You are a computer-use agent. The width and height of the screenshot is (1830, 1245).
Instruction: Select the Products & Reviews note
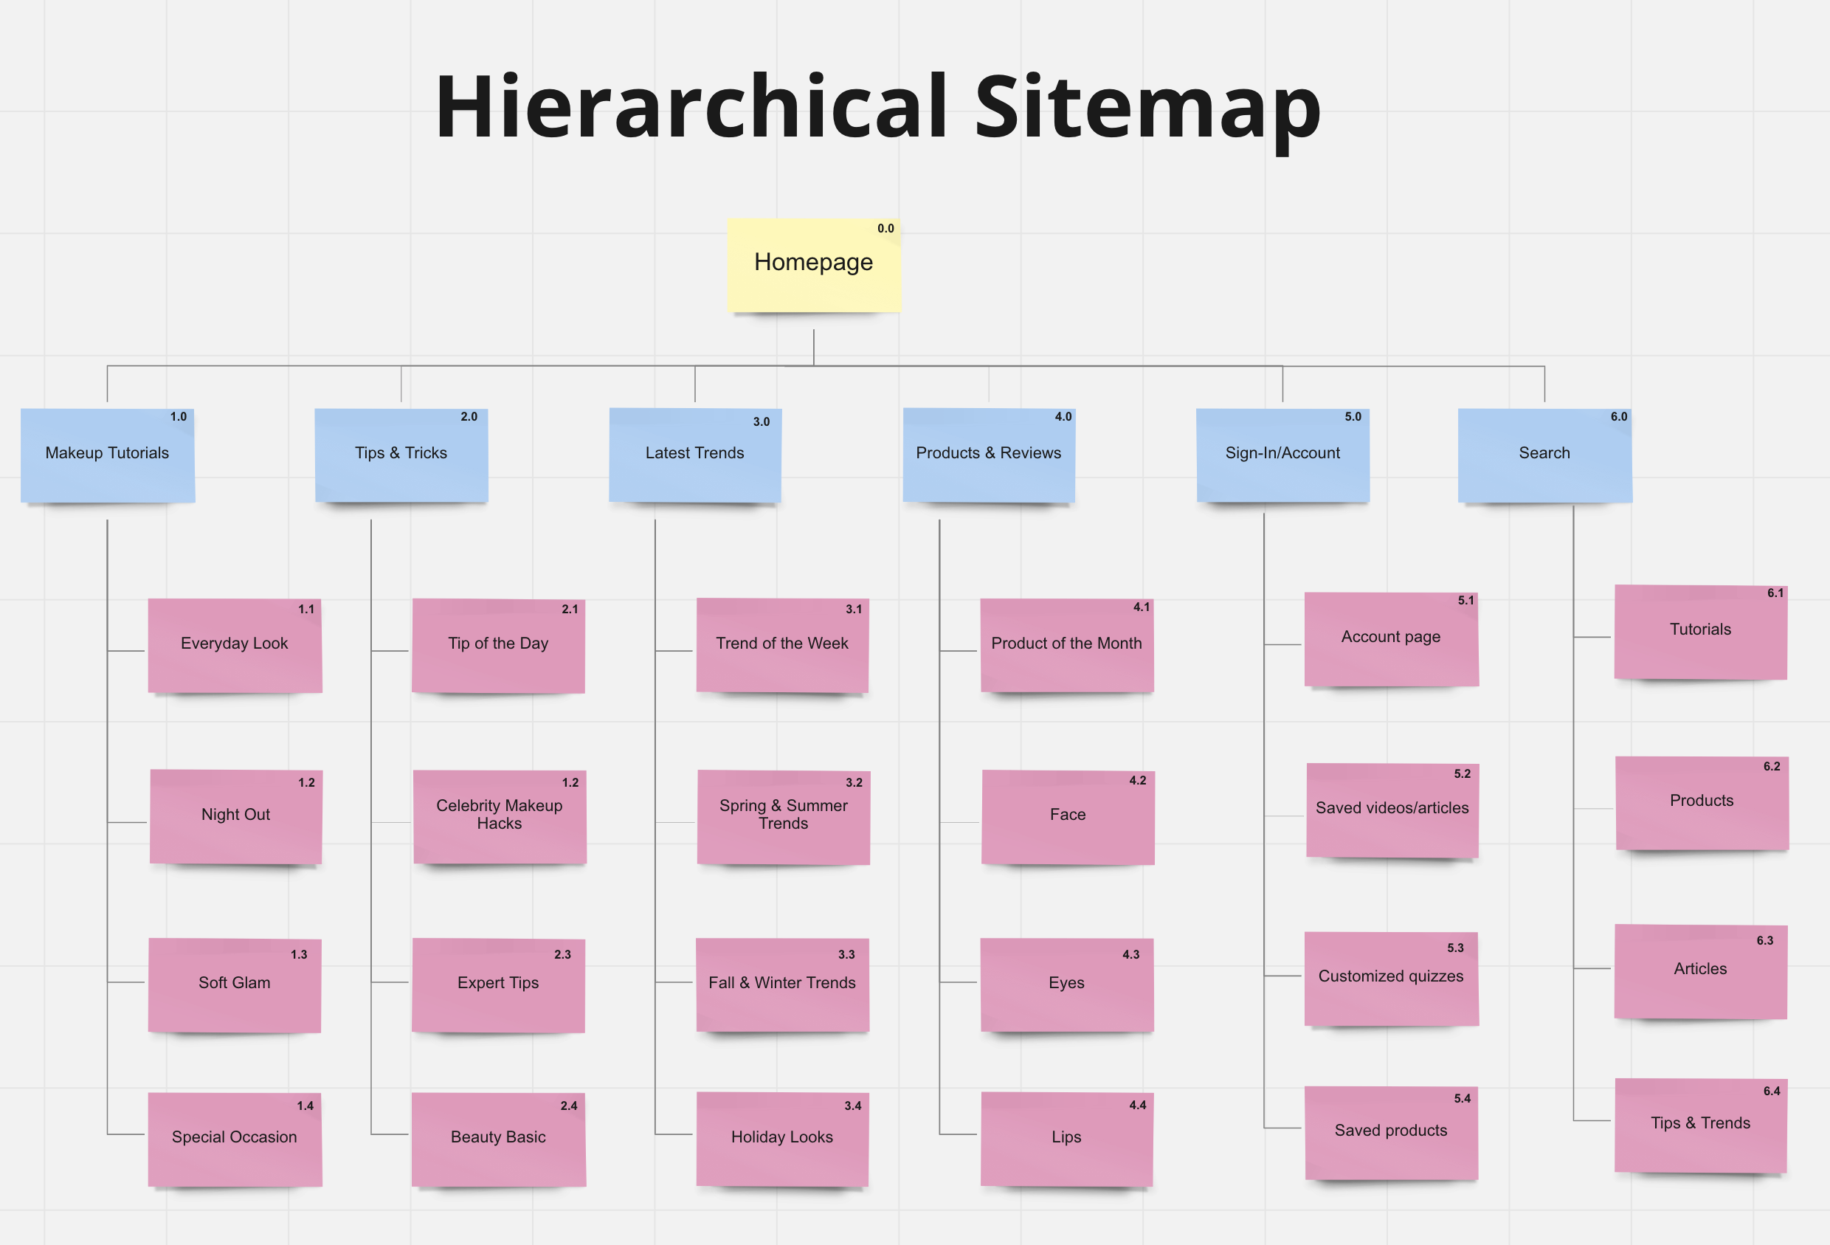pos(988,455)
